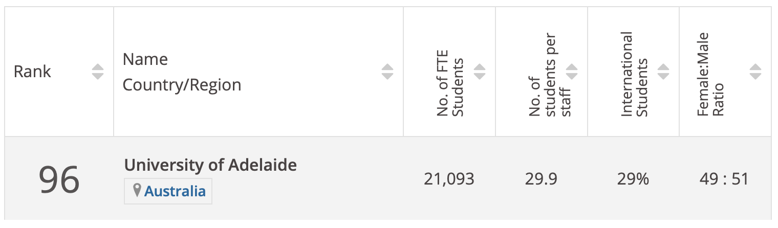Click the sort arrows beside Rank
The image size is (778, 228).
click(98, 72)
